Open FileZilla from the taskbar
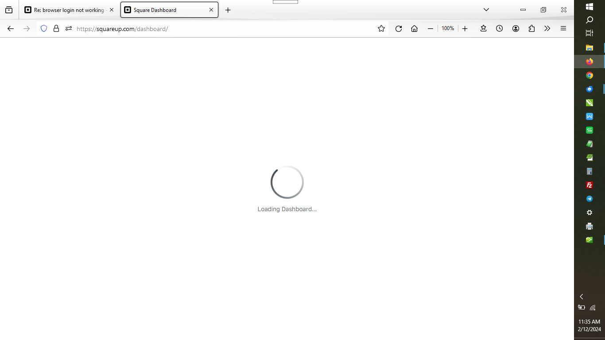605x340 pixels. [589, 185]
